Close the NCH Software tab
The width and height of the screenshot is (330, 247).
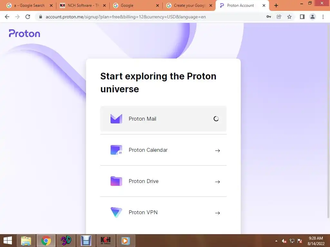point(104,6)
